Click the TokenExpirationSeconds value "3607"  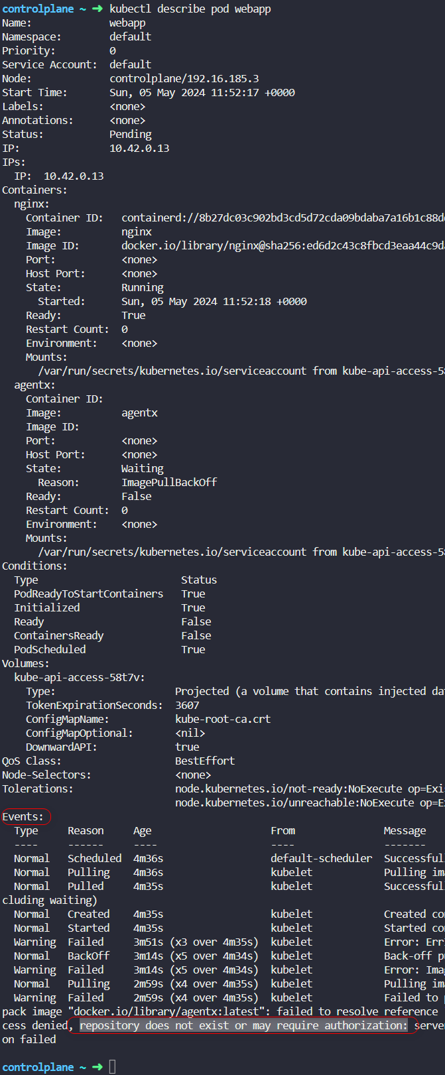(187, 705)
